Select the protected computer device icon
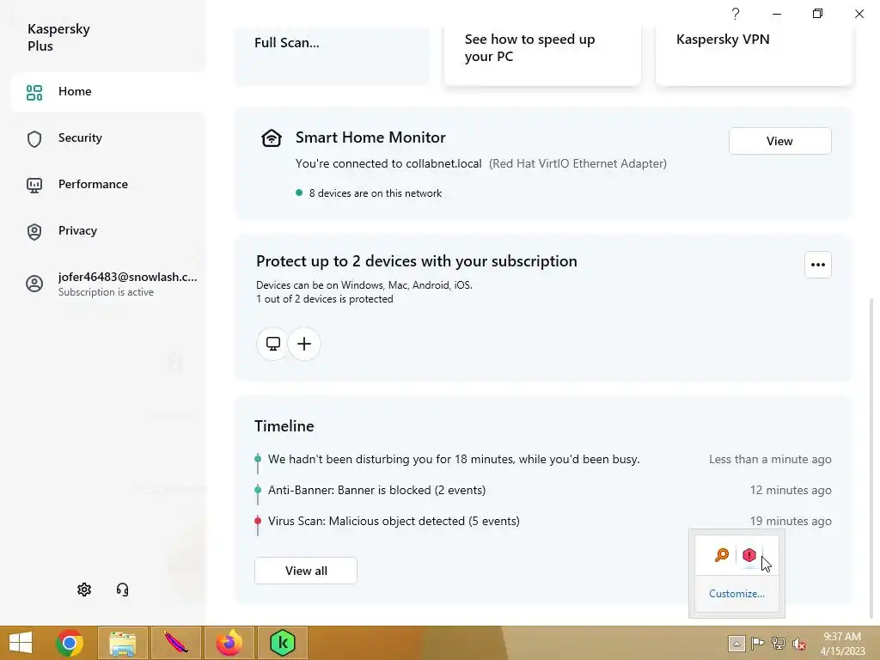The height and width of the screenshot is (660, 880). click(272, 344)
